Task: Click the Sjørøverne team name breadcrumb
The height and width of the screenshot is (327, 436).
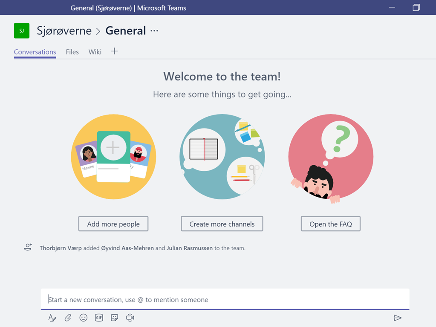Action: tap(64, 31)
